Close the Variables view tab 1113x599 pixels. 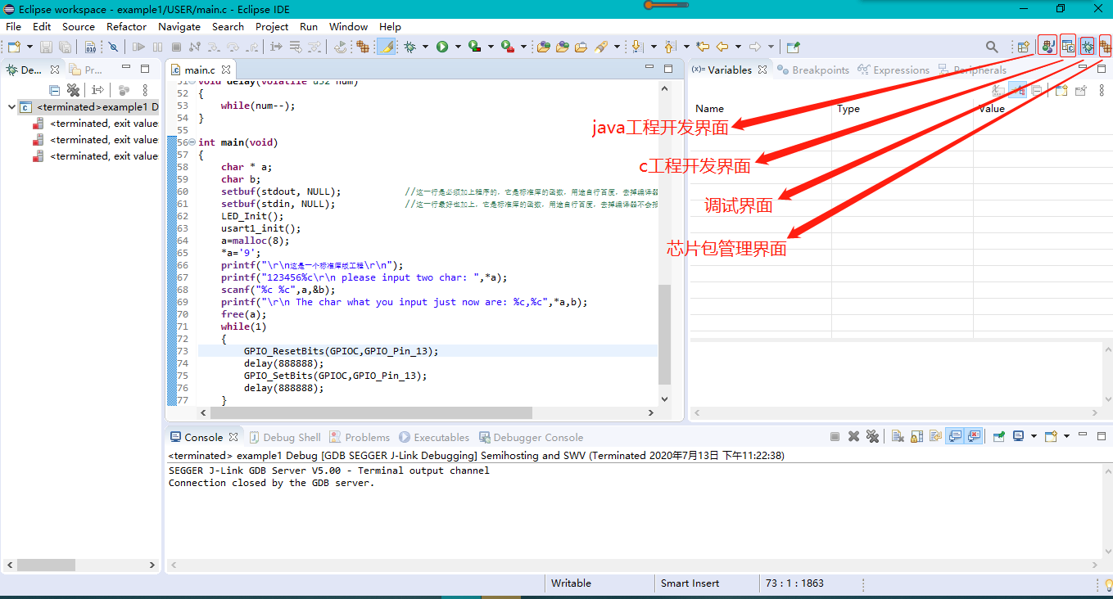click(762, 70)
